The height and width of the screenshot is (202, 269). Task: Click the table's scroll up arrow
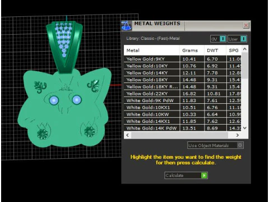pyautogui.click(x=245, y=49)
